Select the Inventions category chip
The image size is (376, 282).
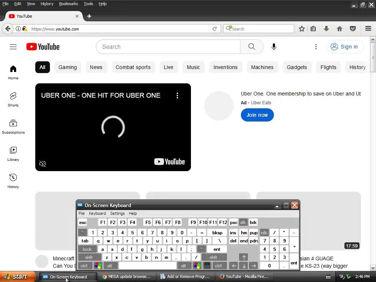coord(225,67)
